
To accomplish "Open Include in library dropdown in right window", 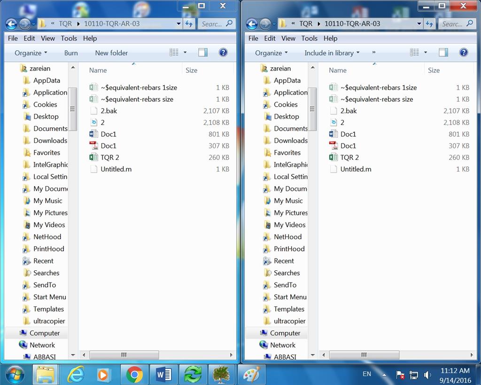I will (x=332, y=53).
